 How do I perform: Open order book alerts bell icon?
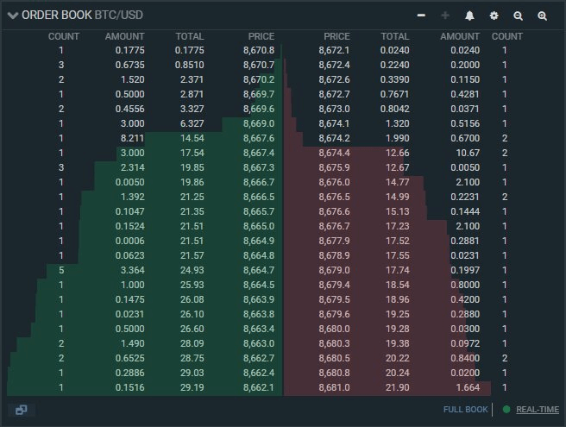(469, 16)
